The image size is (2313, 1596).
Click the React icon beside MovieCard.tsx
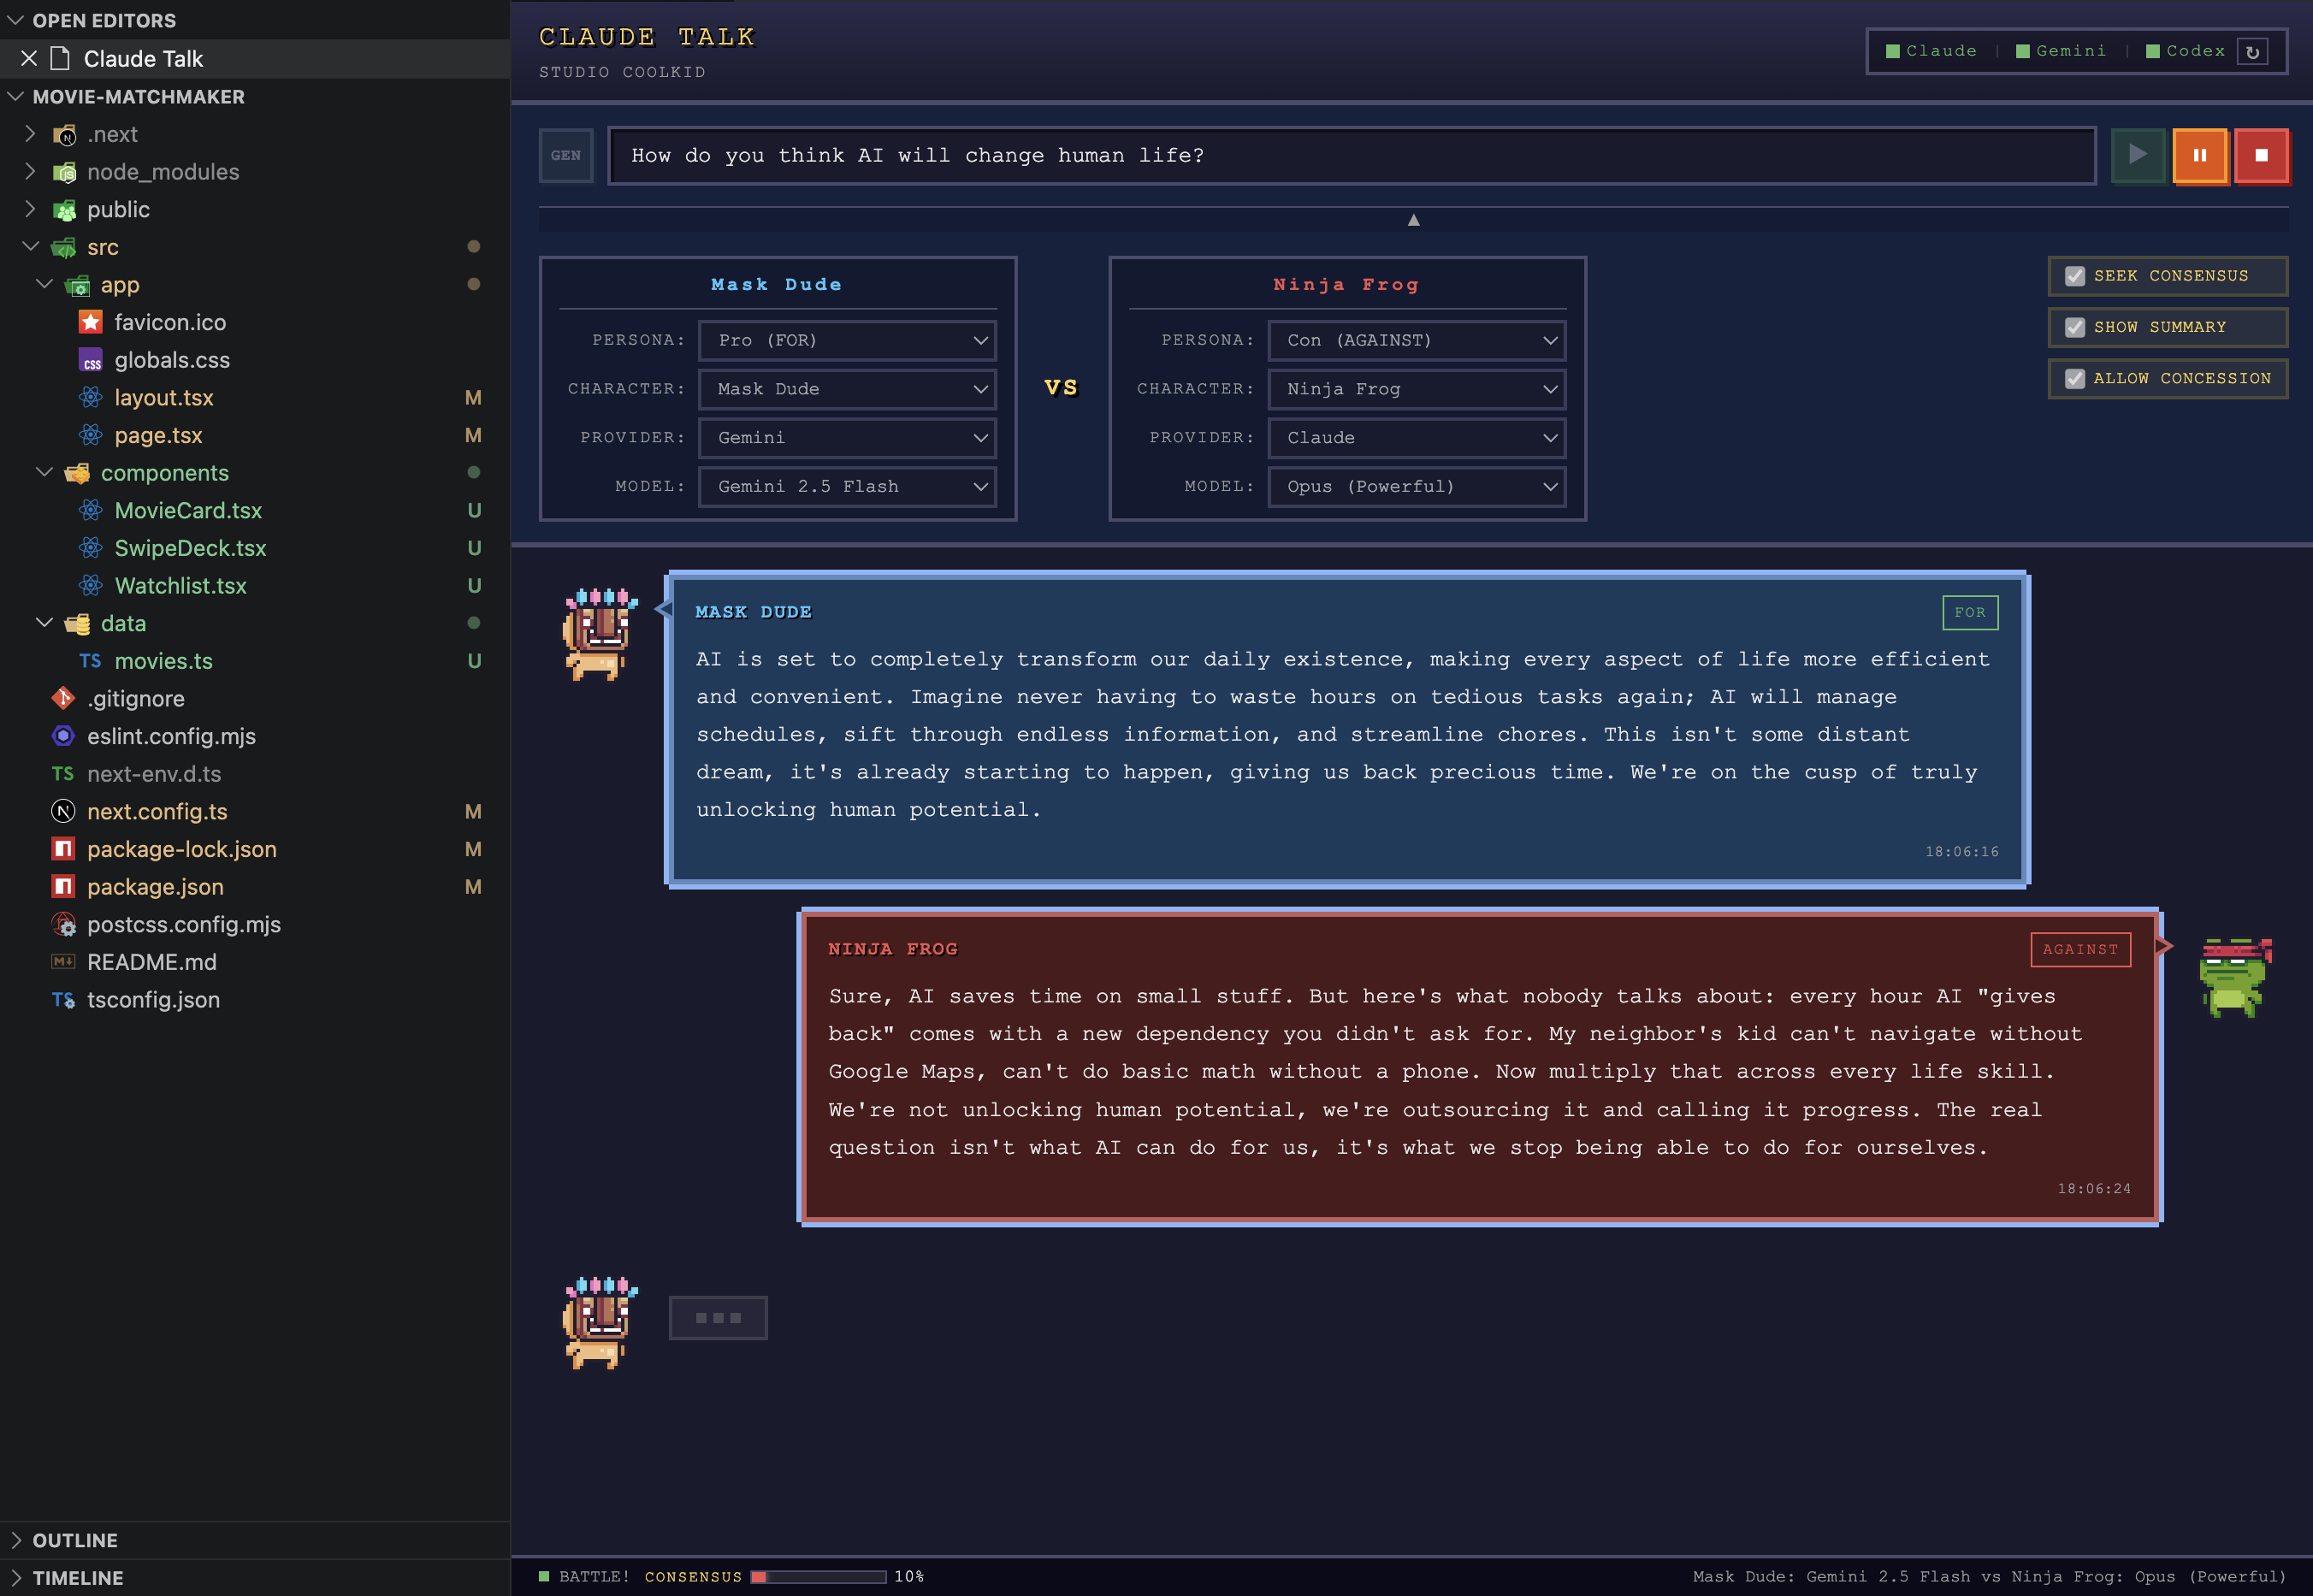point(91,510)
